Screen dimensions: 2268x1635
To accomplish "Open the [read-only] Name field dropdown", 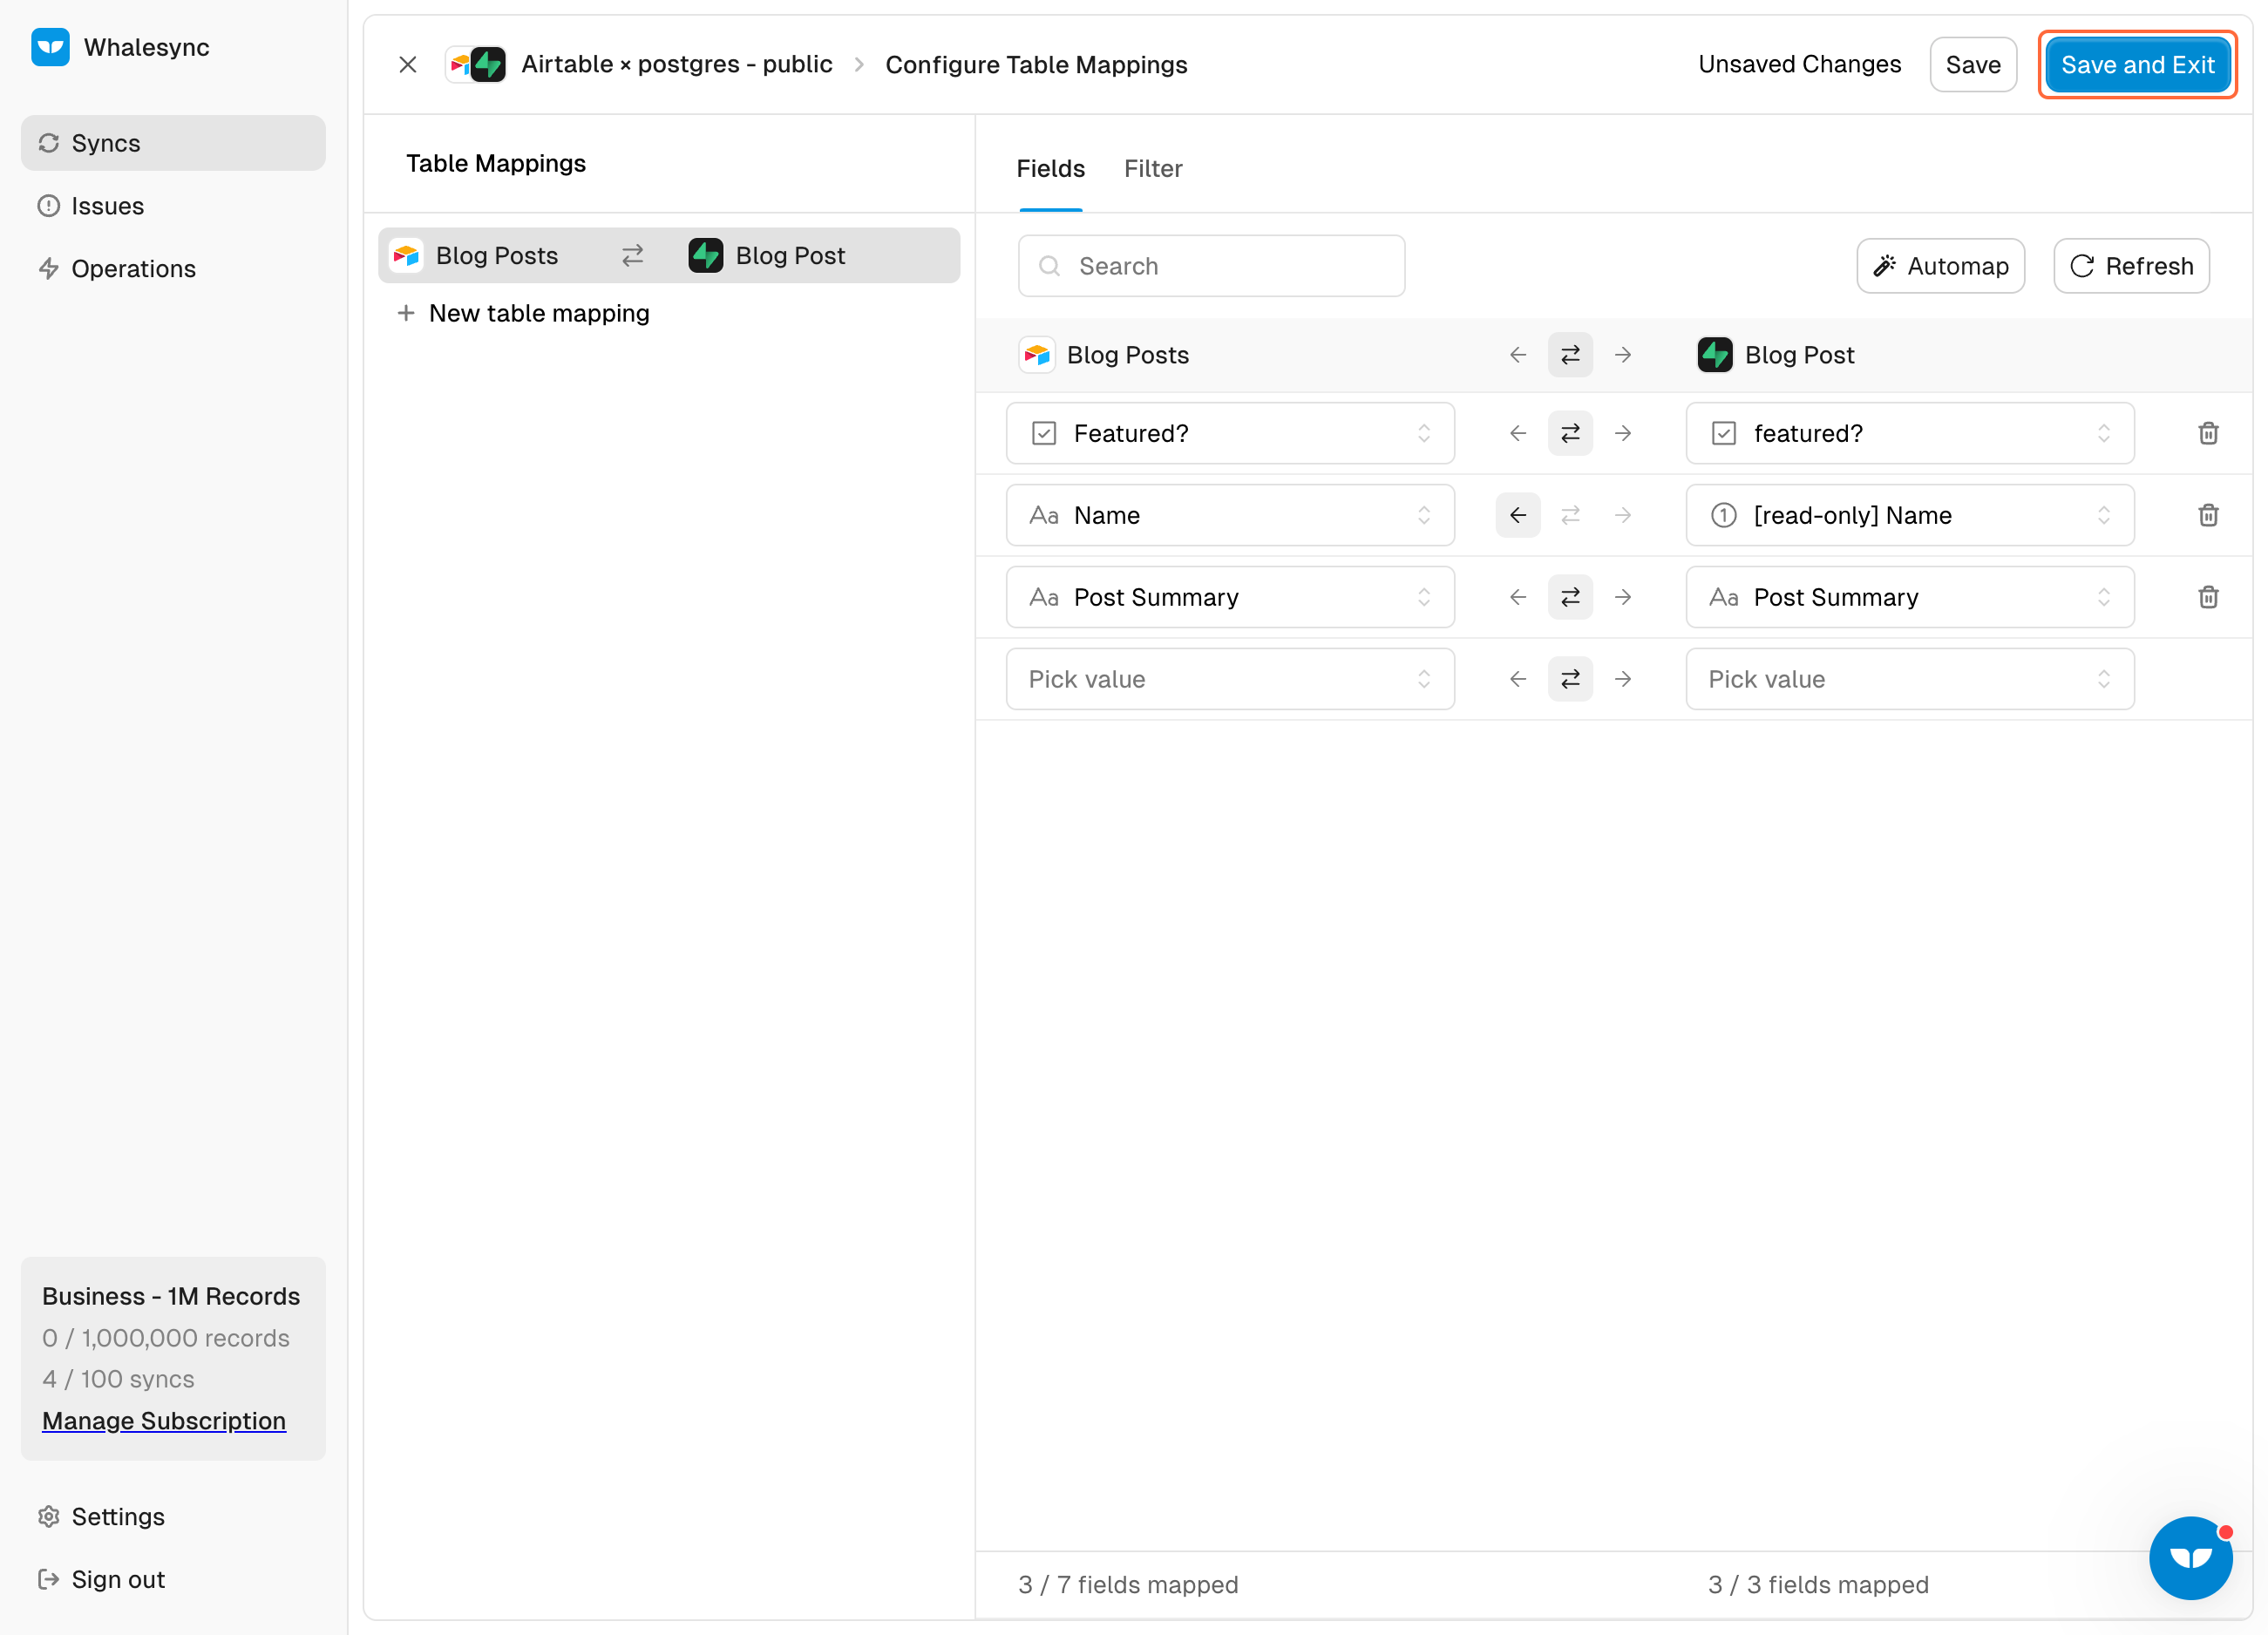I will [1910, 515].
